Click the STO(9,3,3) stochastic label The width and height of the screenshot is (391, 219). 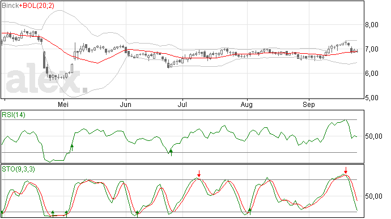coord(19,169)
